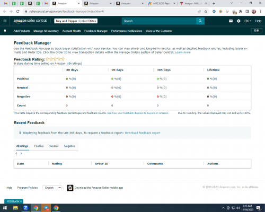
Task: Open the Trey and Pepper account switcher
Action: [x=76, y=21]
